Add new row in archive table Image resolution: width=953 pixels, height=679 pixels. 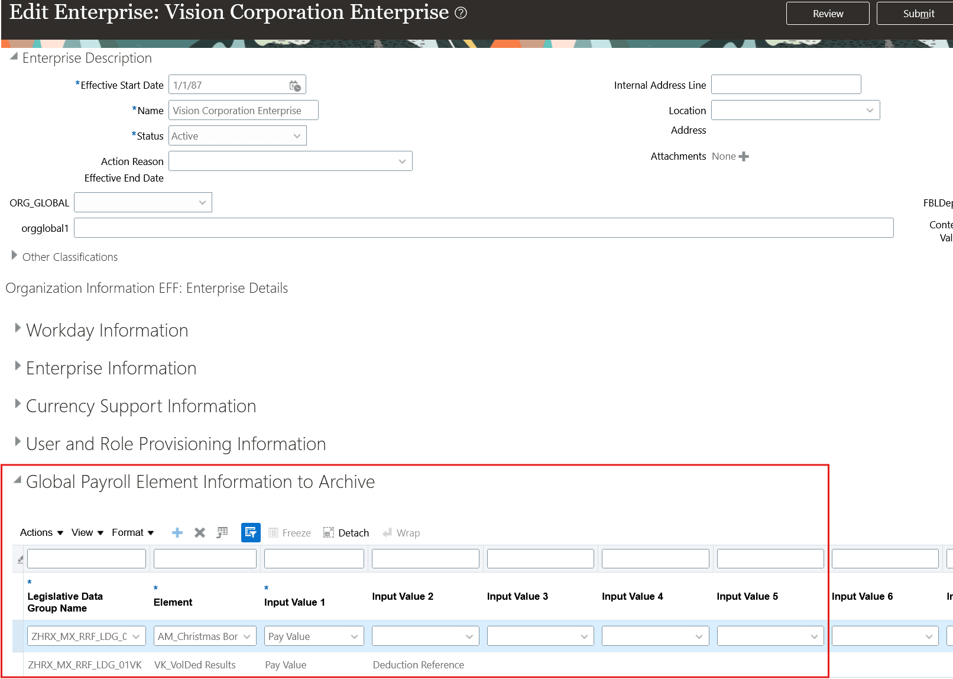[177, 533]
